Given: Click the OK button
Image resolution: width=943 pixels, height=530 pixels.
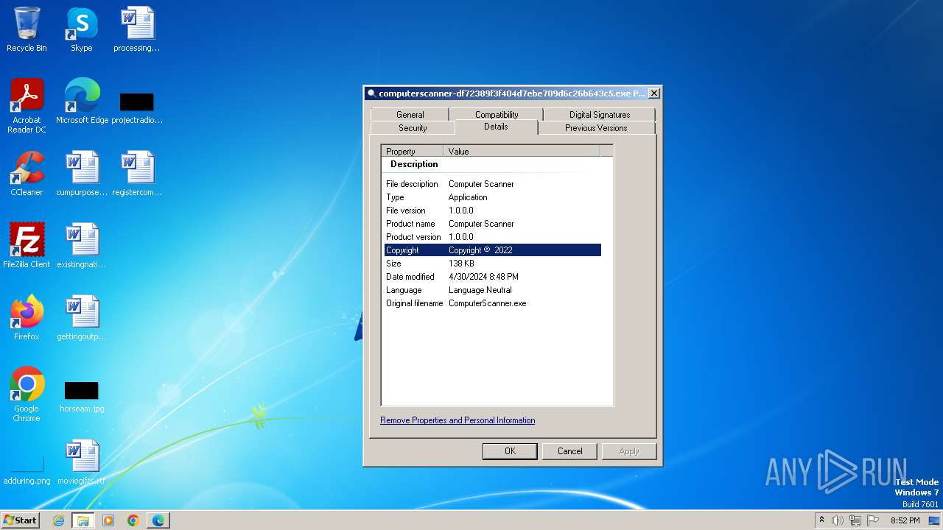Looking at the screenshot, I should click(510, 451).
